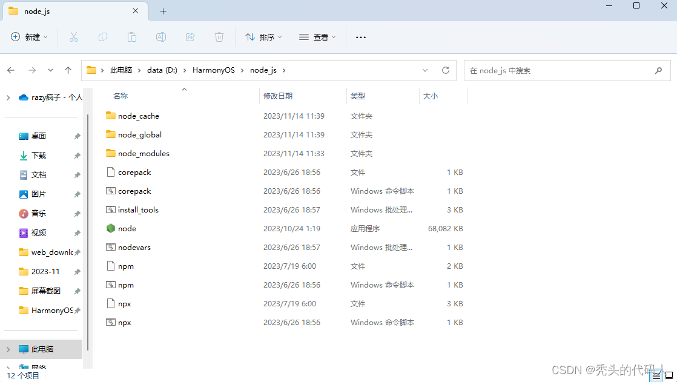
Task: Click the navigation pane scrollbar
Action: click(x=88, y=232)
